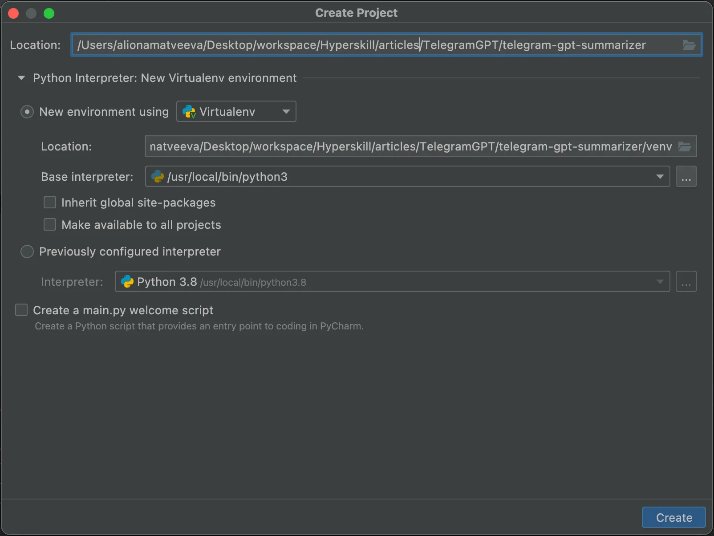Open ellipsis browser next to Interpreter field
Viewport: 714px width, 536px height.
[x=686, y=281]
